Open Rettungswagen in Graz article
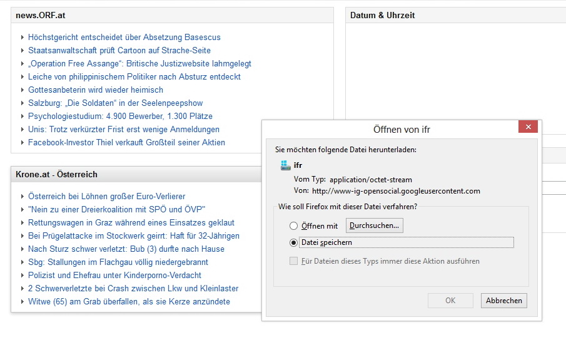Viewport: 566px width, 347px height. tap(131, 223)
